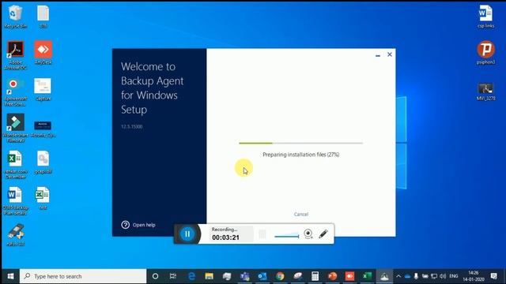506x284 pixels.
Task: Select AnyDesk desktop icon
Action: click(x=43, y=53)
